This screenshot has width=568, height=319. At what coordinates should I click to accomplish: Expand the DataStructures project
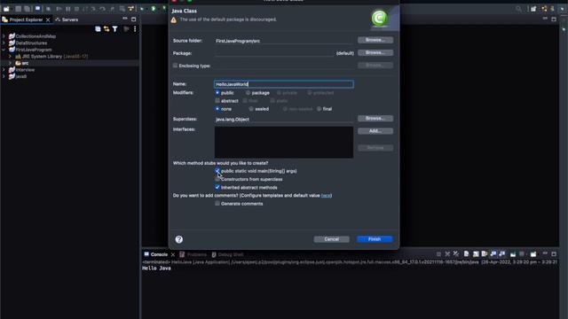tap(4, 43)
